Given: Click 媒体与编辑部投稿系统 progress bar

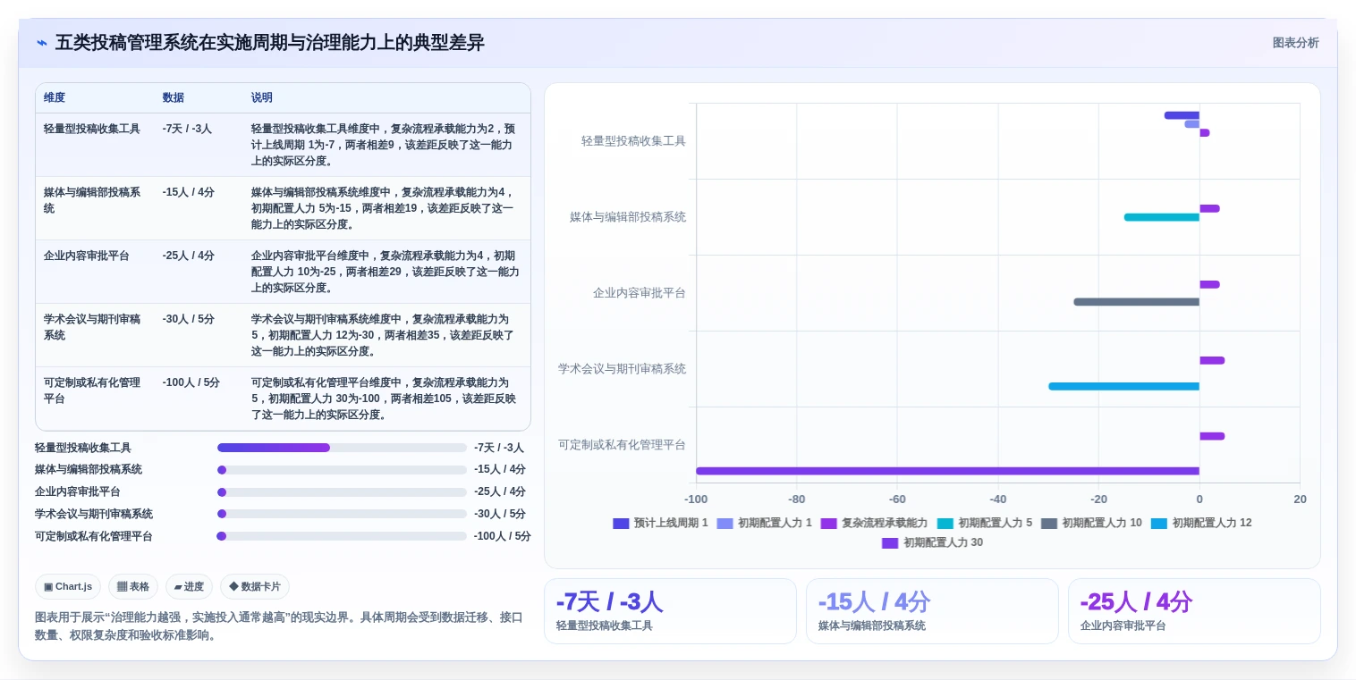Looking at the screenshot, I should [342, 470].
